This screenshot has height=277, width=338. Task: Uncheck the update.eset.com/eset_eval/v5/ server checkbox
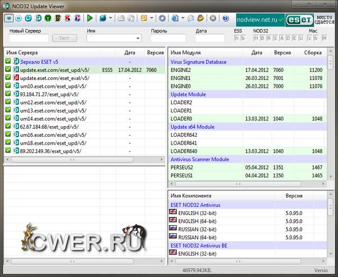[x=8, y=78]
